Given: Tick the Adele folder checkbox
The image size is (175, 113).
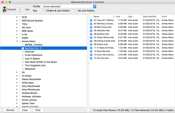Looking at the screenshot, I should [20, 38].
